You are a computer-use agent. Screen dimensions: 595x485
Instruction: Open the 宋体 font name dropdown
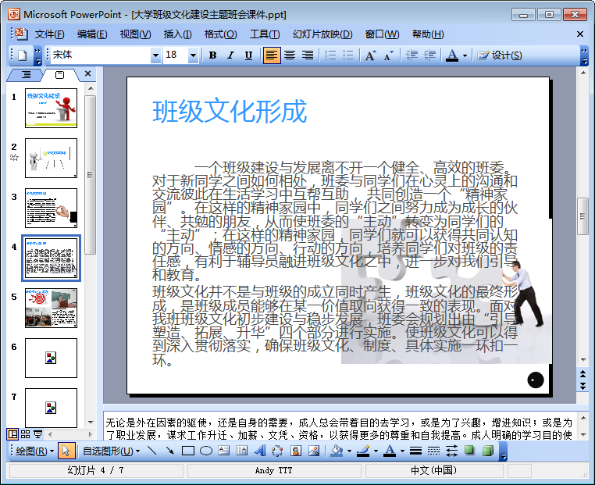pyautogui.click(x=155, y=55)
